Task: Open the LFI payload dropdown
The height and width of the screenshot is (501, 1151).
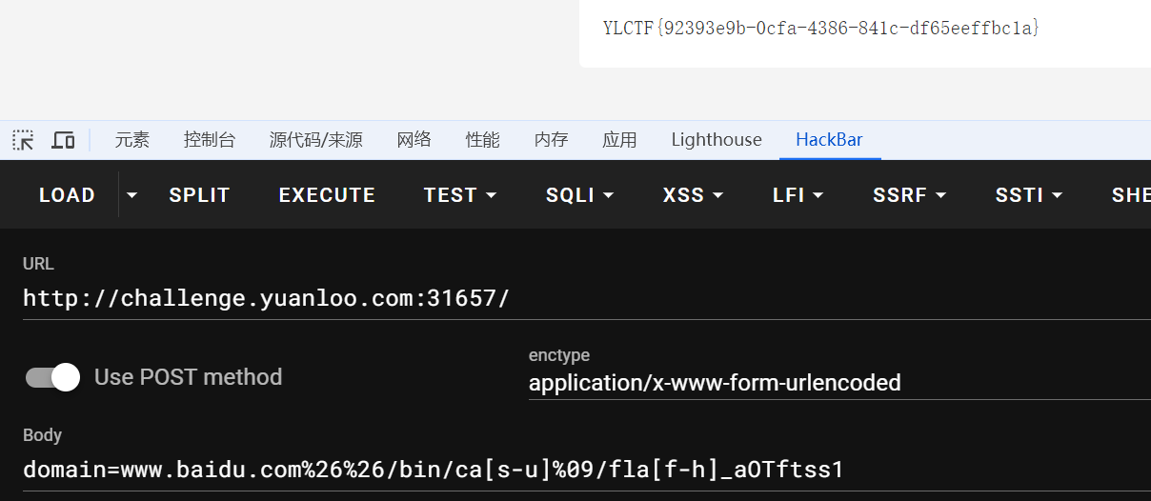Action: pyautogui.click(x=798, y=195)
